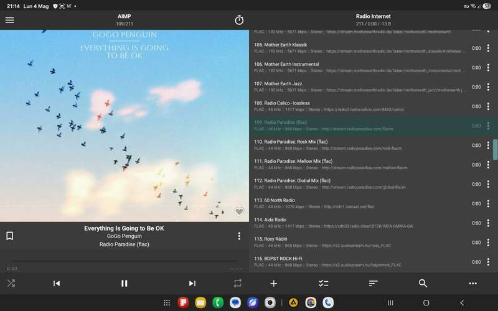Toggle repeat playback mode

238,283
